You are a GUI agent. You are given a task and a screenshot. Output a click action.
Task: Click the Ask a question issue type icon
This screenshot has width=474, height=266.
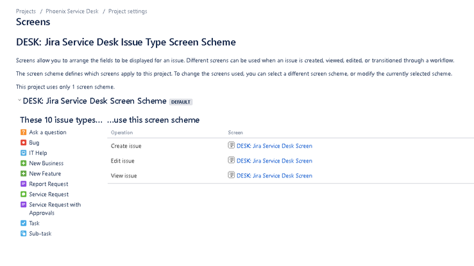coord(23,132)
